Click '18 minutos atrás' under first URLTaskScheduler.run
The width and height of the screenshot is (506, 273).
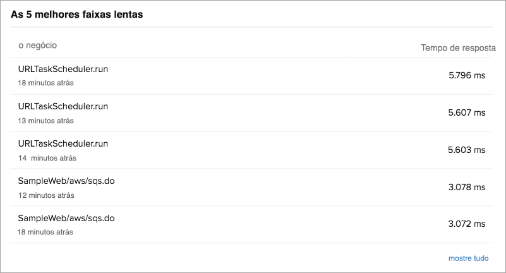pos(45,83)
